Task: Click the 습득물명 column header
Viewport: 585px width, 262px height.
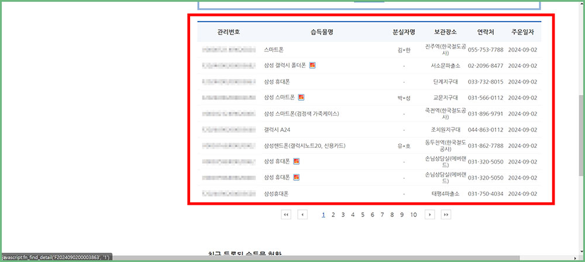Action: (322, 32)
